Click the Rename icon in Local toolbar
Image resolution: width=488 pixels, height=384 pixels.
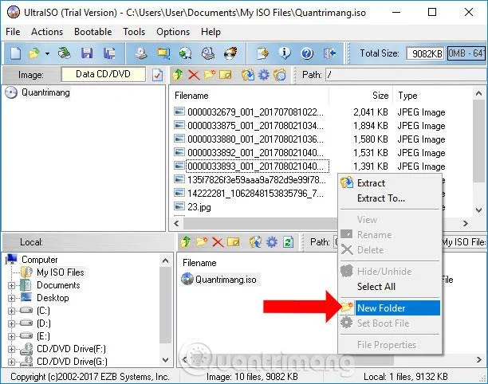pyautogui.click(x=234, y=242)
